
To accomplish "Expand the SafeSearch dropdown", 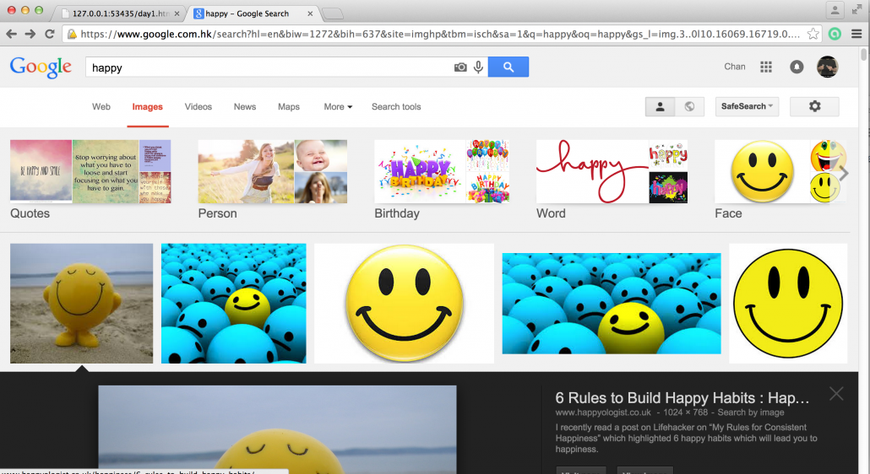I will click(x=747, y=106).
